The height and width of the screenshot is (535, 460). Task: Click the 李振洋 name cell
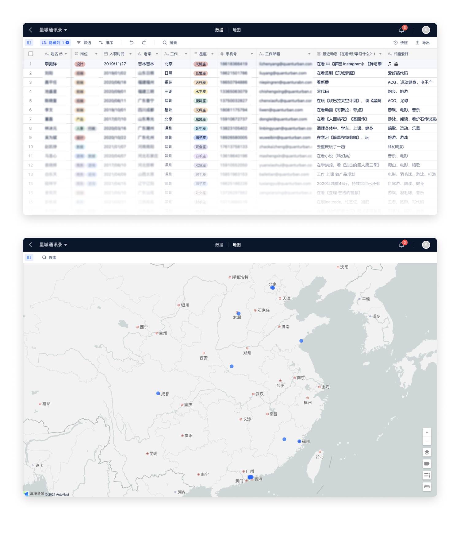51,64
